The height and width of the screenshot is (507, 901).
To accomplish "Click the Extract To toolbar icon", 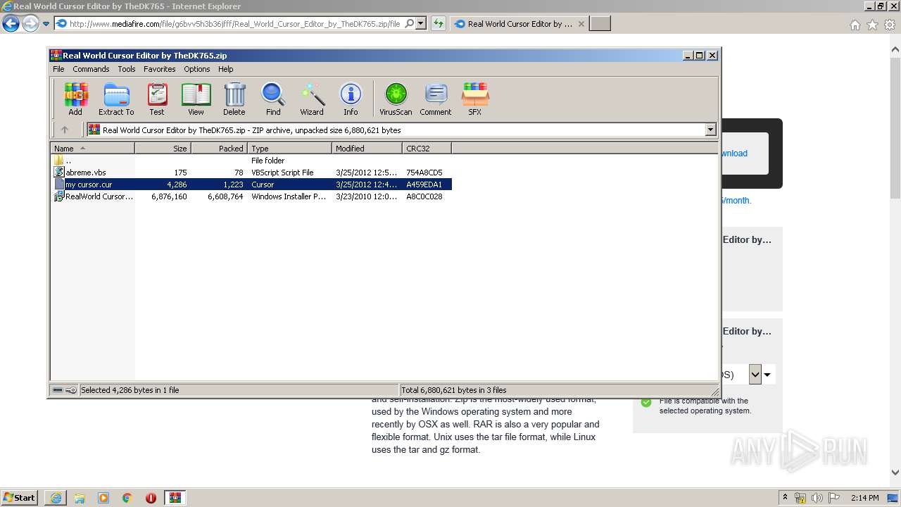I will tap(116, 99).
